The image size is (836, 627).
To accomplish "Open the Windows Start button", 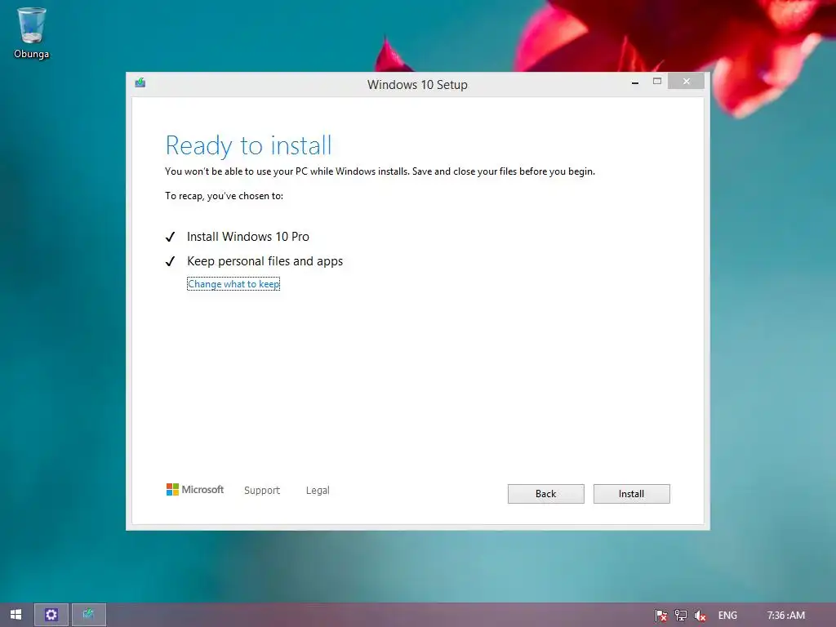I will click(16, 615).
